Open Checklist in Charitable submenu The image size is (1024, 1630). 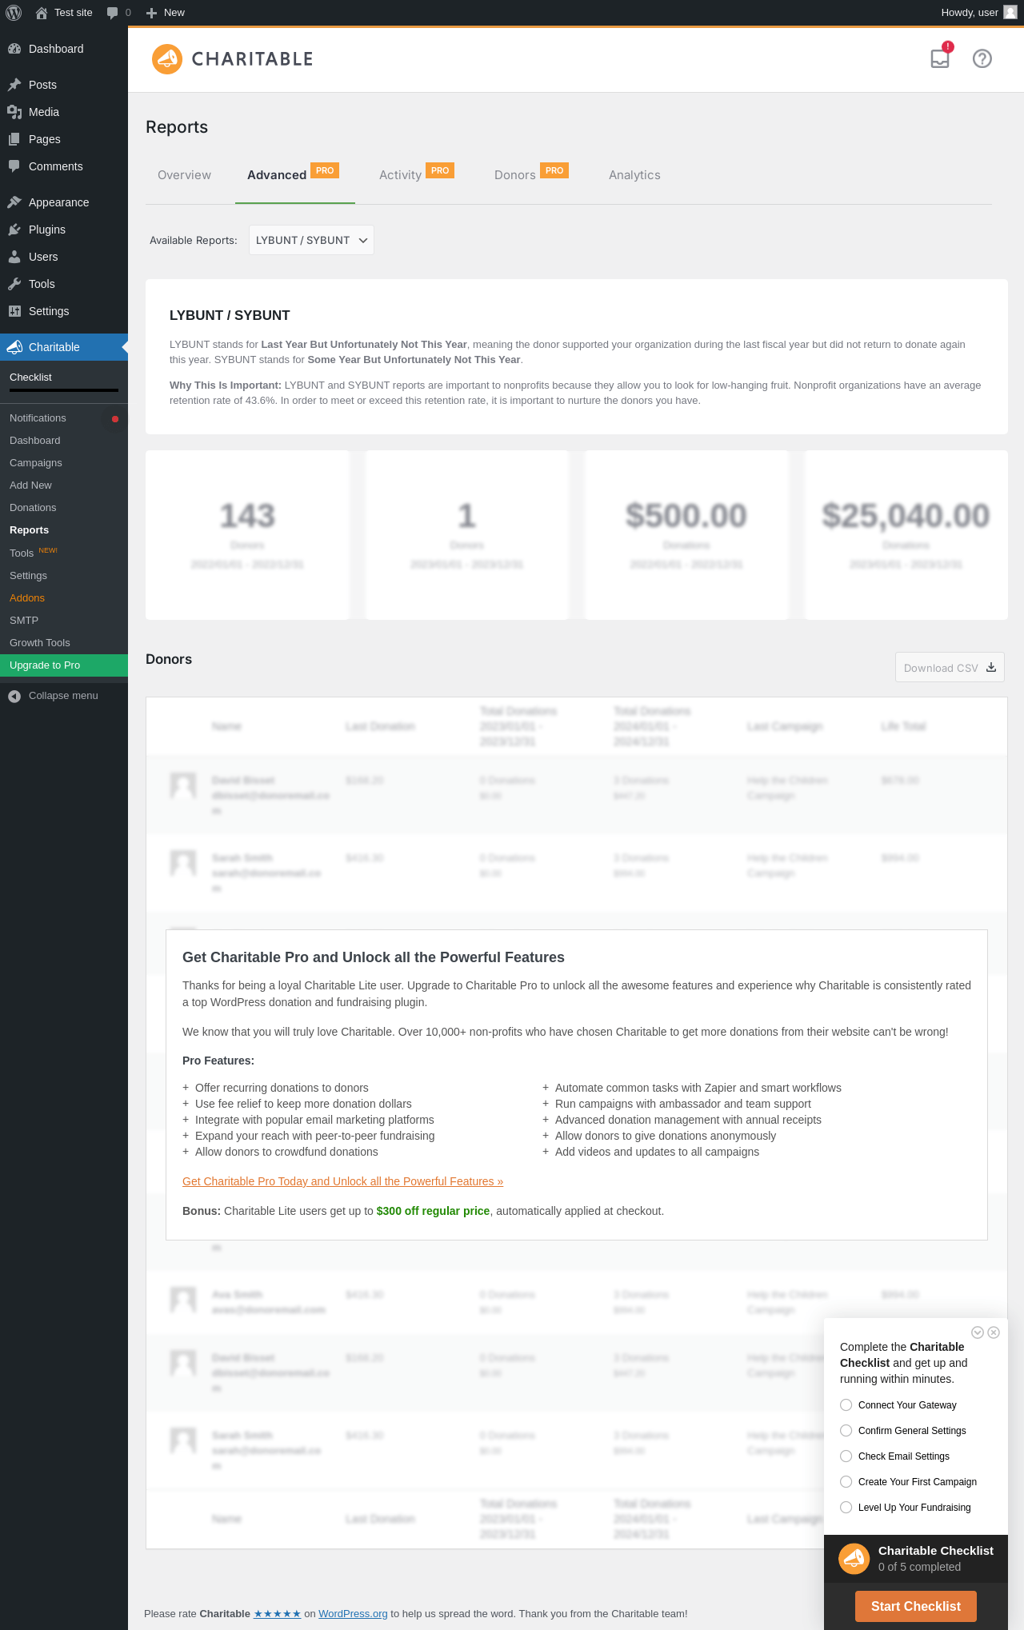(x=30, y=377)
